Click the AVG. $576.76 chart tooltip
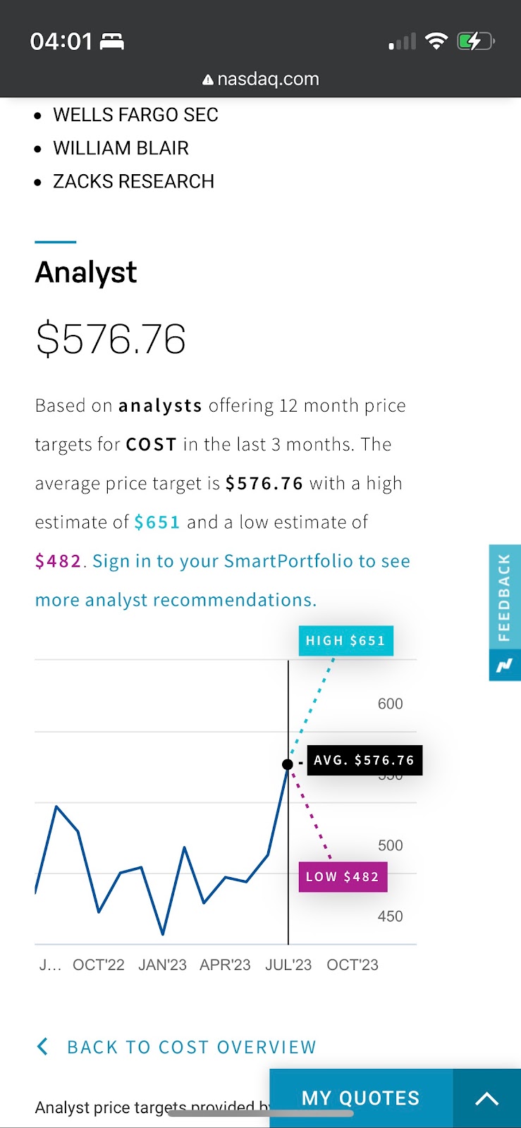Viewport: 521px width, 1128px height. point(364,761)
